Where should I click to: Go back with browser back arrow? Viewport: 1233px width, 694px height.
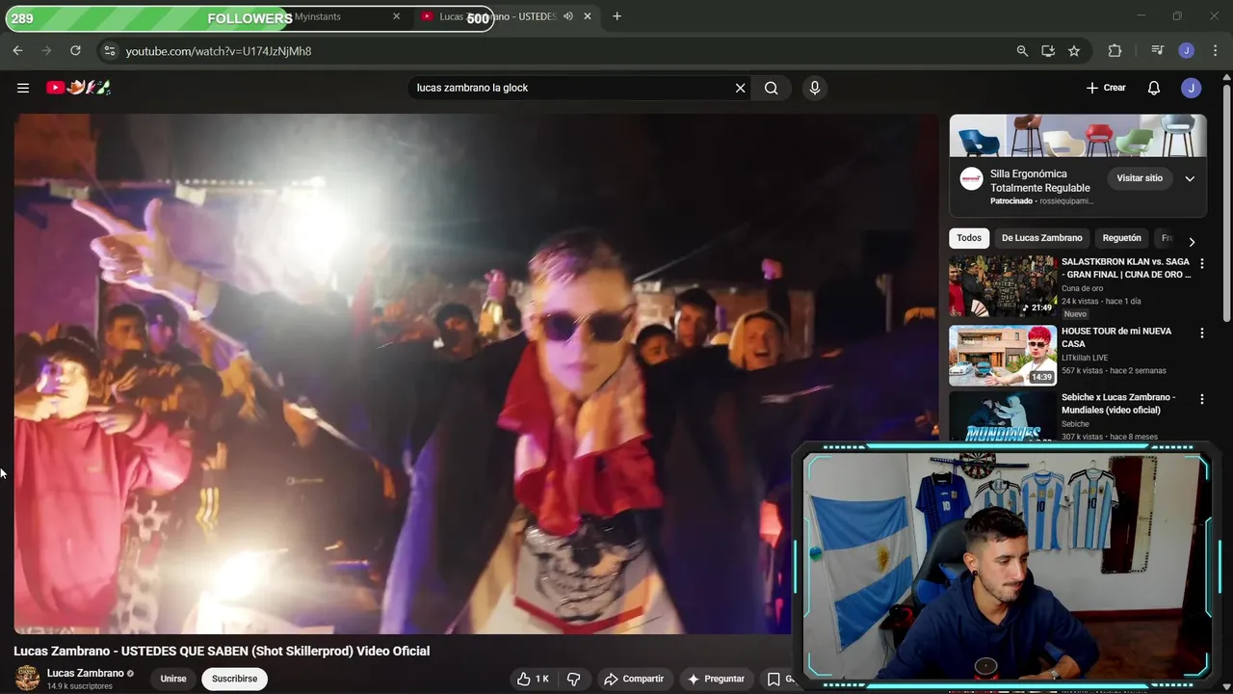17,51
